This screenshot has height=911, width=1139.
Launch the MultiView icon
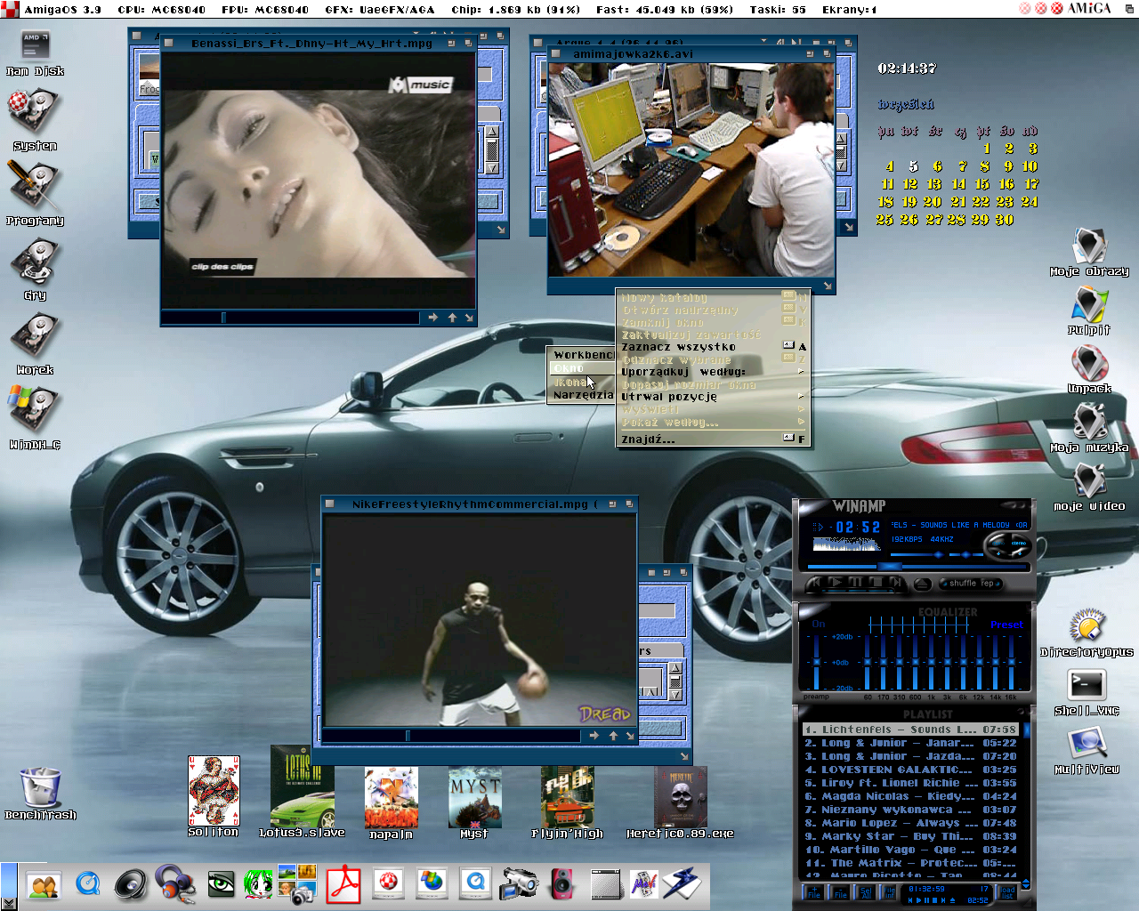pos(1086,751)
